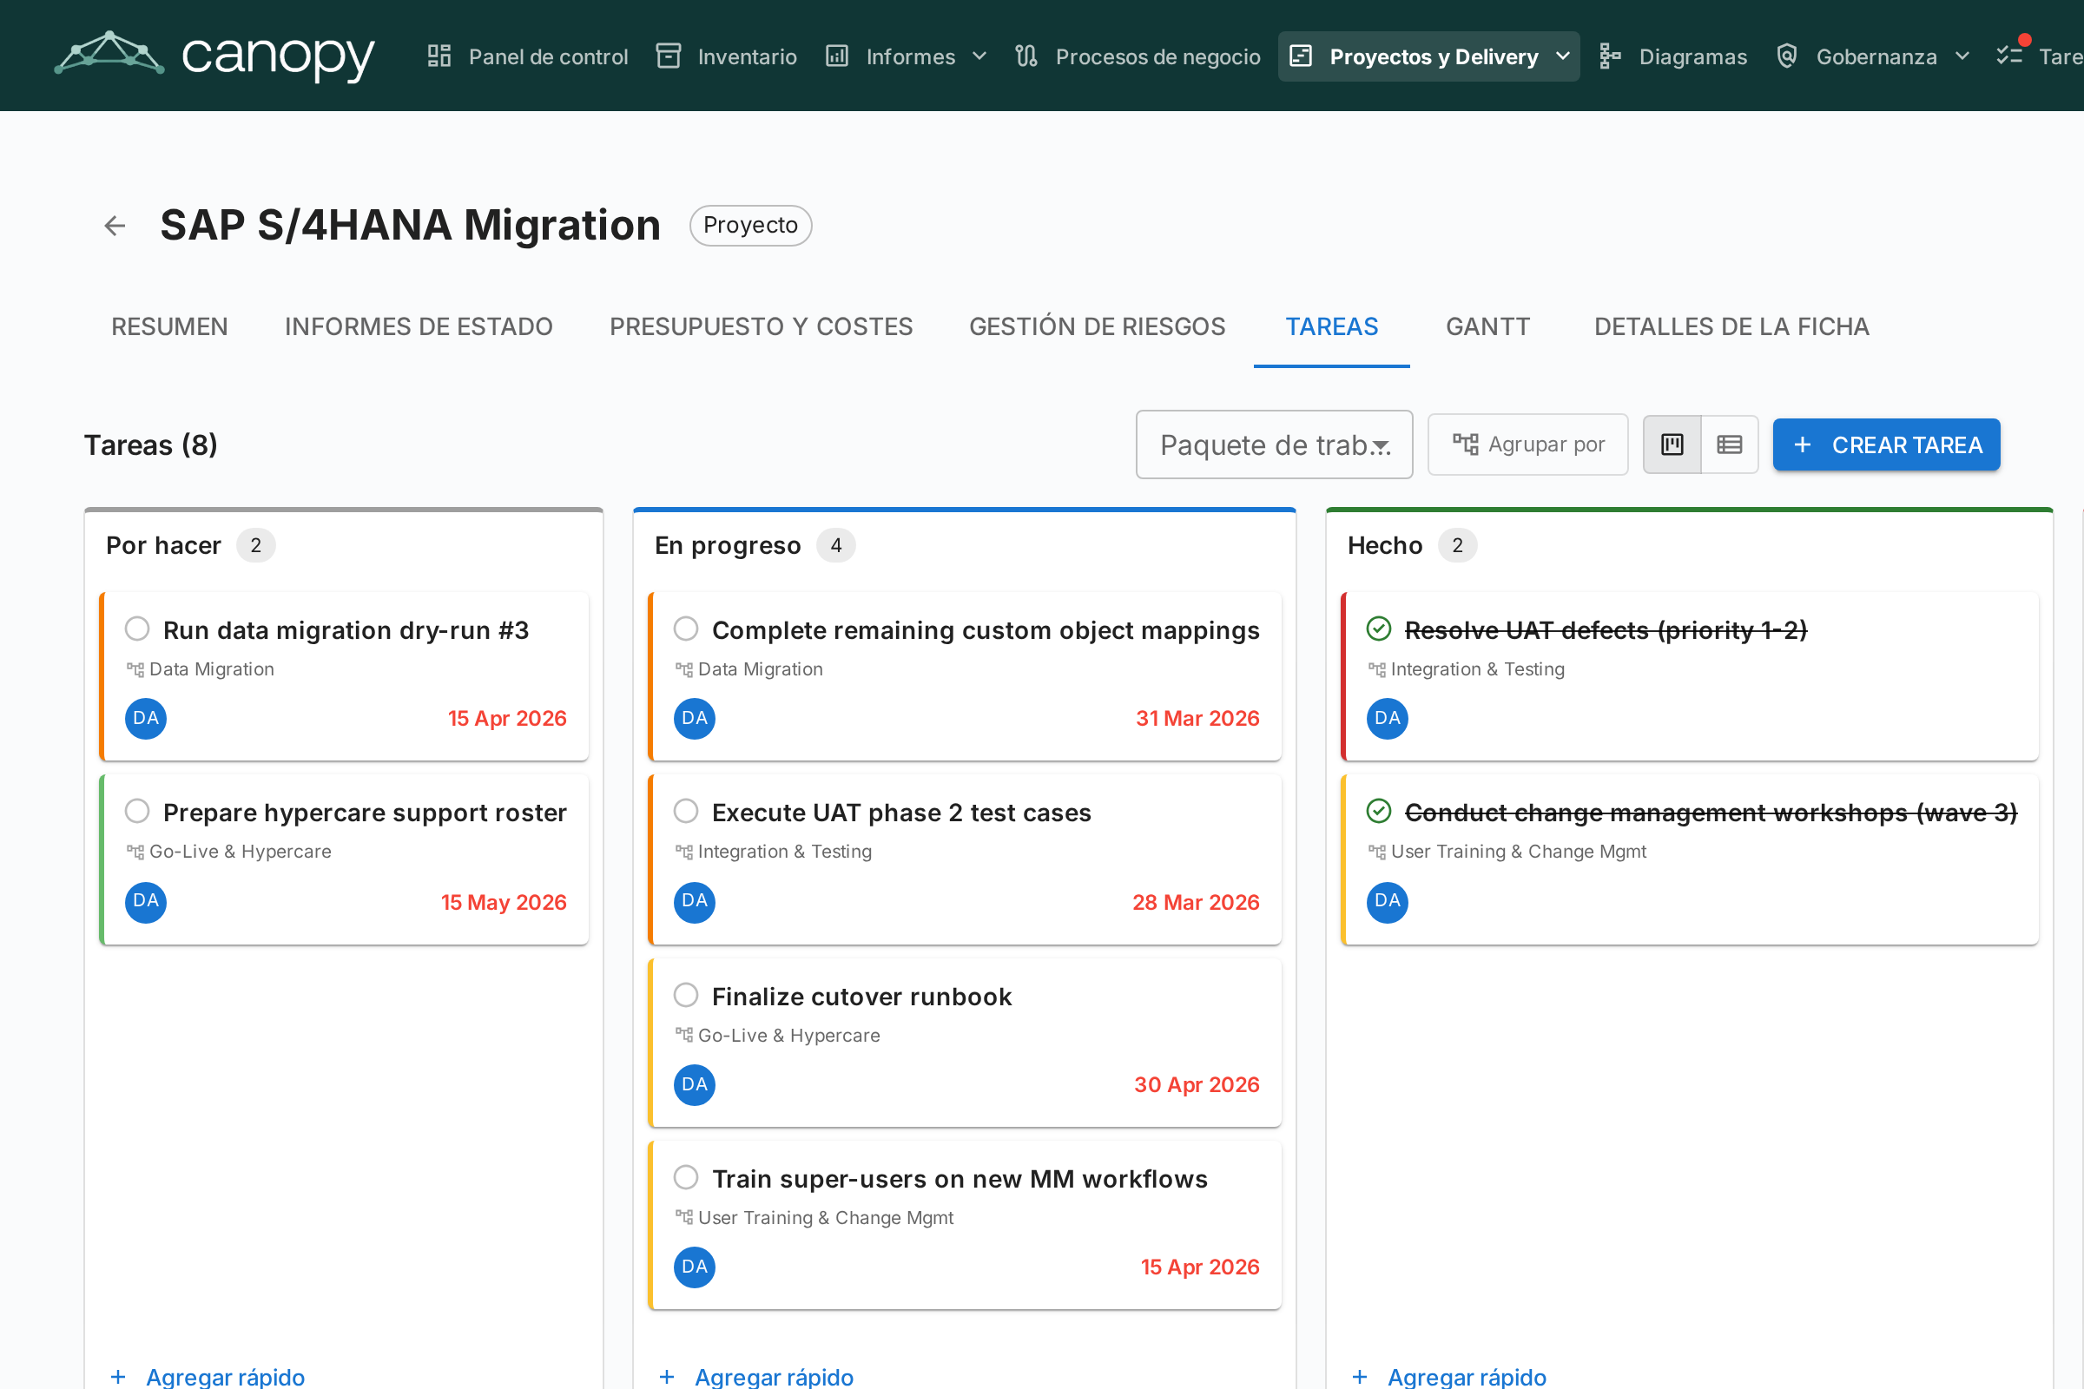Open the Execute UAT phase 2 test cases title
2084x1389 pixels.
tap(901, 813)
